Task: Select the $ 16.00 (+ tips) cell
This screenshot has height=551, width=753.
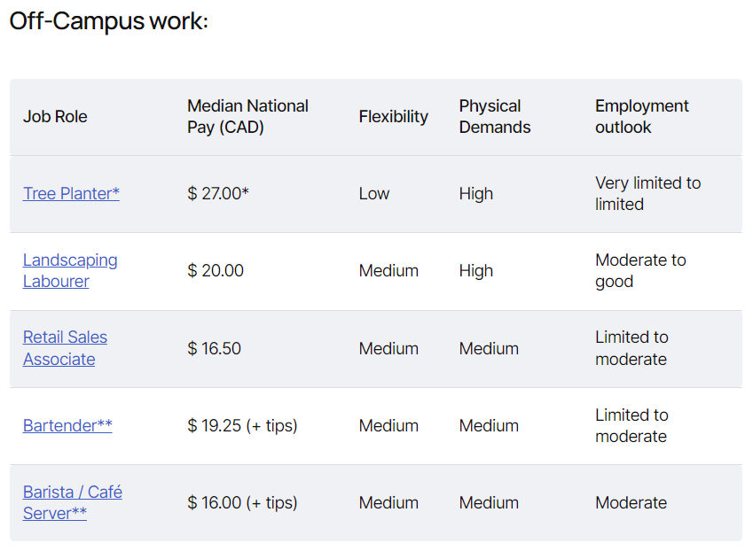Action: (242, 502)
